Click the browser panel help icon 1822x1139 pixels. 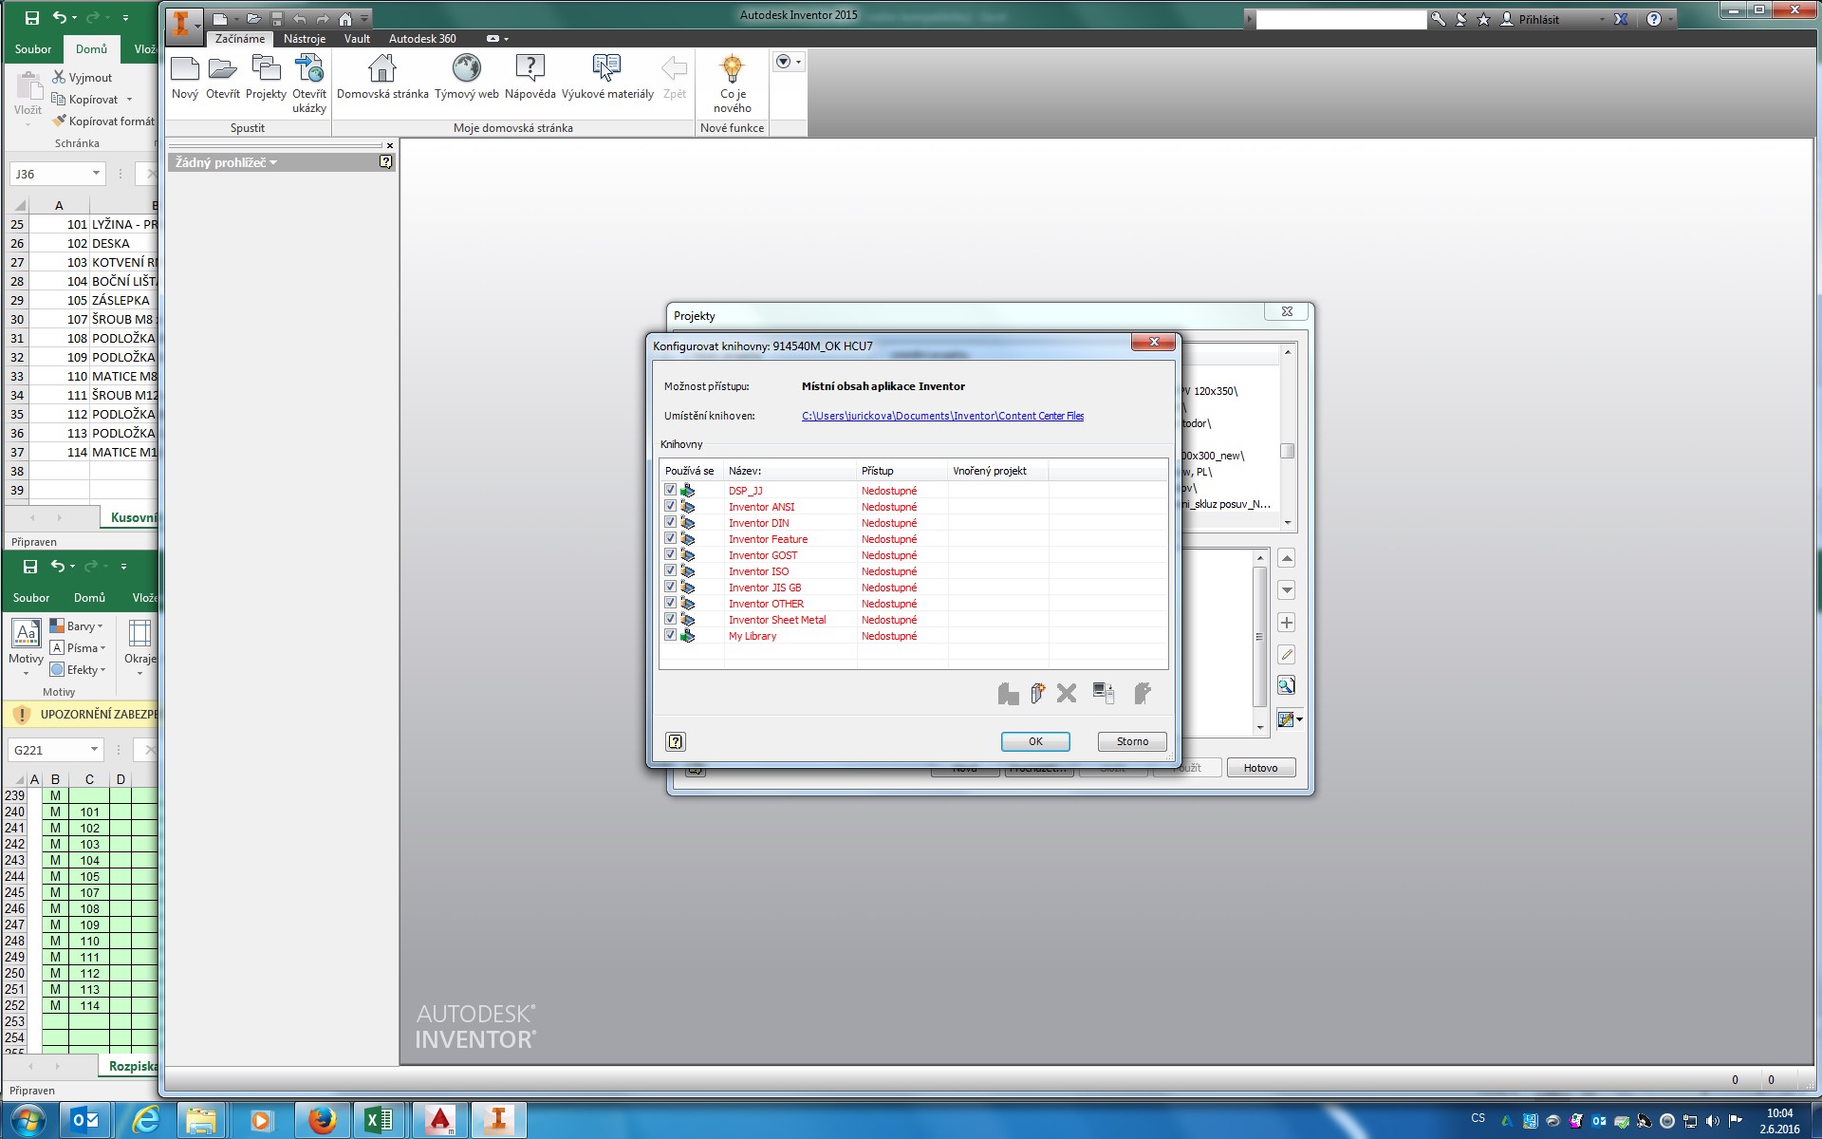coord(385,162)
